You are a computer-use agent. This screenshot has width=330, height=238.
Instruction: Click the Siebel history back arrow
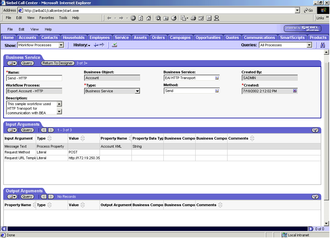pyautogui.click(x=96, y=45)
